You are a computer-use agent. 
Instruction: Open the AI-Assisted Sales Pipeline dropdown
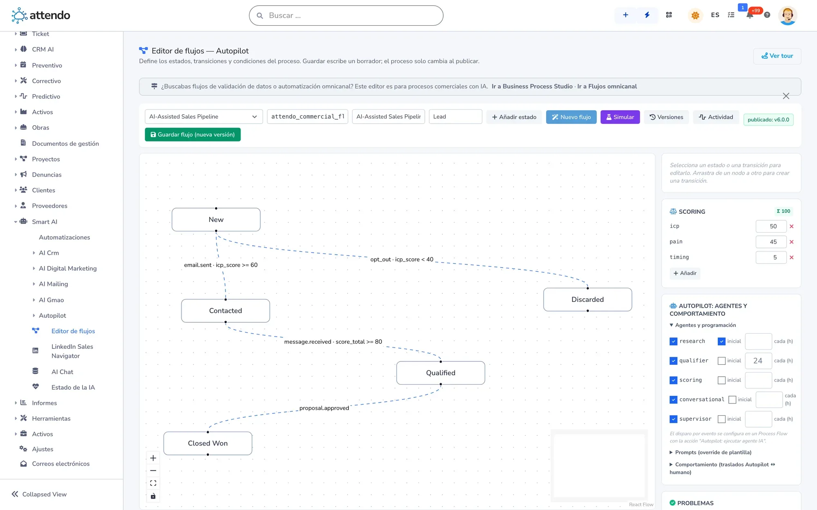(203, 117)
